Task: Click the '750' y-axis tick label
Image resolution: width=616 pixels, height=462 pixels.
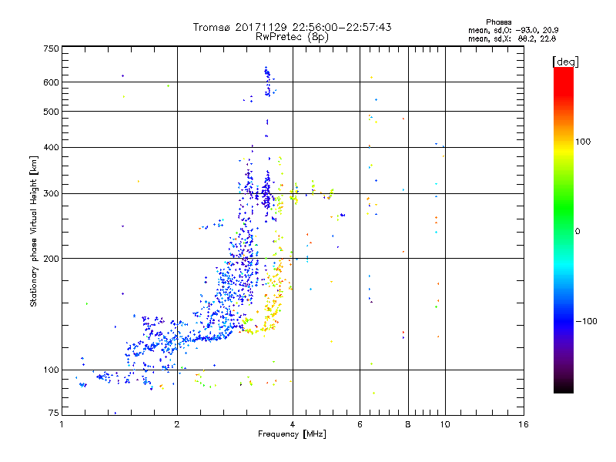Action: coord(51,49)
